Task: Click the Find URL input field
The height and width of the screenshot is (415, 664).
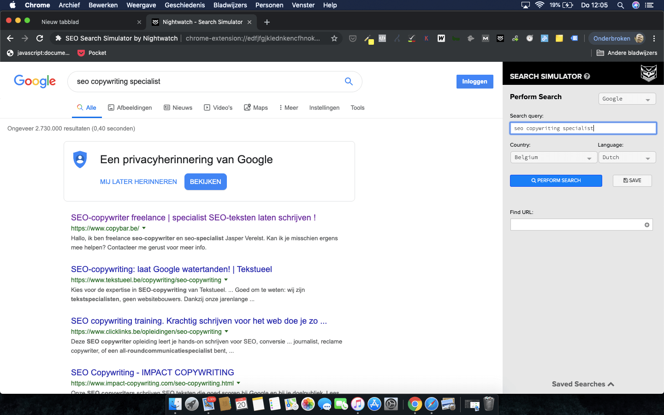Action: coord(581,225)
